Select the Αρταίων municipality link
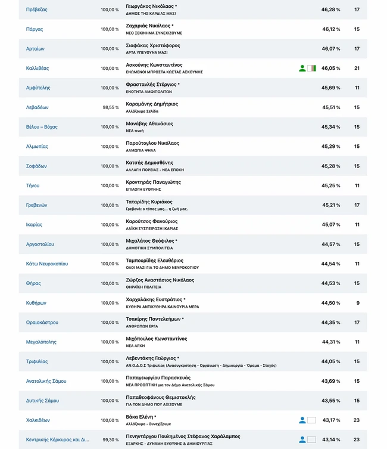 click(x=35, y=49)
